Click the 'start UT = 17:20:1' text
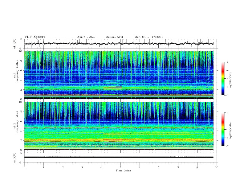 (x=149, y=37)
